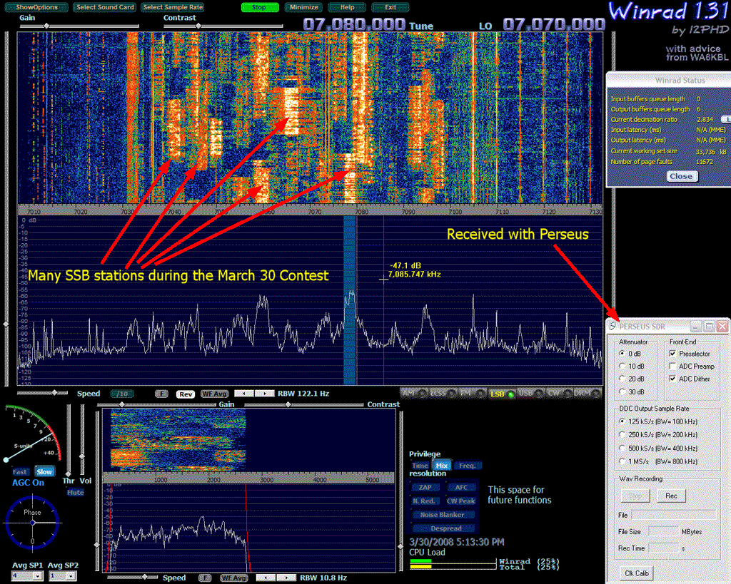
Task: Toggle the CW Peak filter
Action: [x=460, y=501]
